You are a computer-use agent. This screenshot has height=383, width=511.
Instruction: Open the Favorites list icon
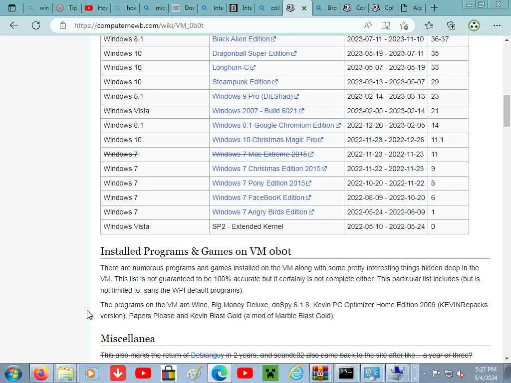tap(429, 25)
